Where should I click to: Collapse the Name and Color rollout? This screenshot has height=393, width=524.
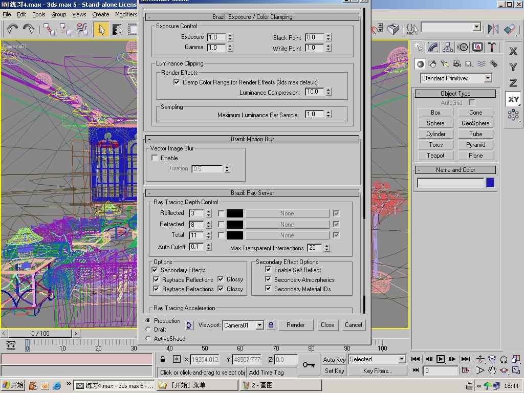point(455,170)
